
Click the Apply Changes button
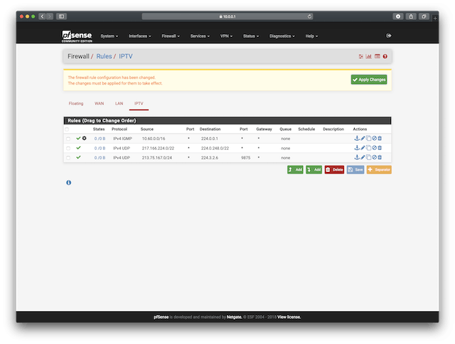pyautogui.click(x=369, y=80)
